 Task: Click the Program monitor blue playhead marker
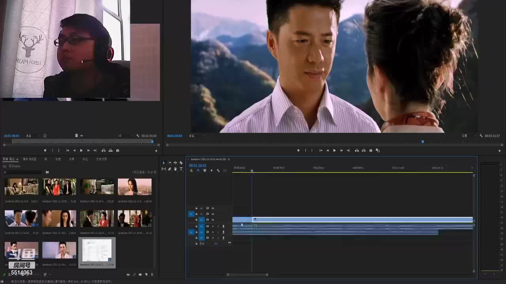pos(423,142)
